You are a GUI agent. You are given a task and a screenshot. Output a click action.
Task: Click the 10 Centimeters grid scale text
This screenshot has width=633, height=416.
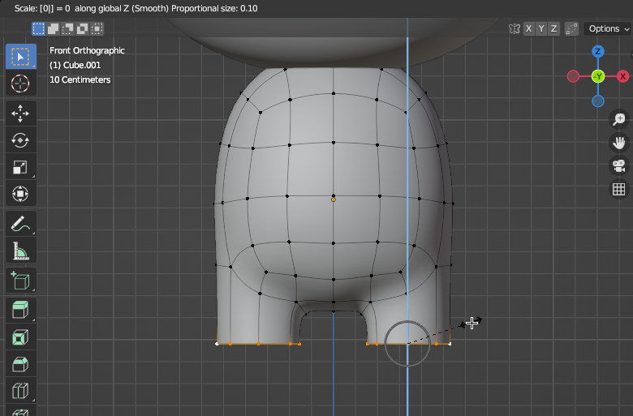80,80
